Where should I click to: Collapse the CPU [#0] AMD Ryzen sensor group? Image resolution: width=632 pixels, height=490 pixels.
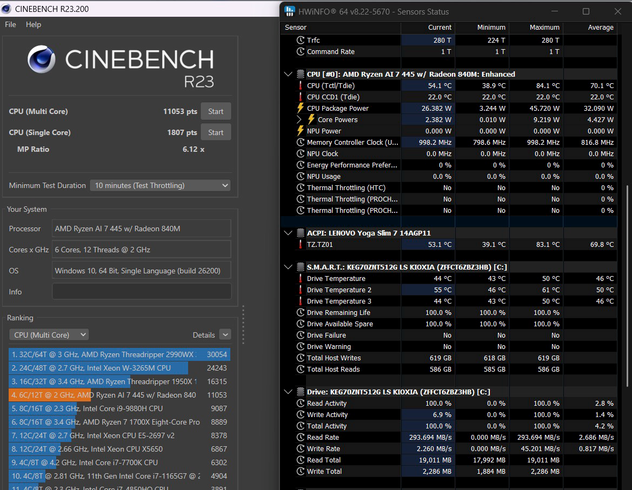pos(288,74)
